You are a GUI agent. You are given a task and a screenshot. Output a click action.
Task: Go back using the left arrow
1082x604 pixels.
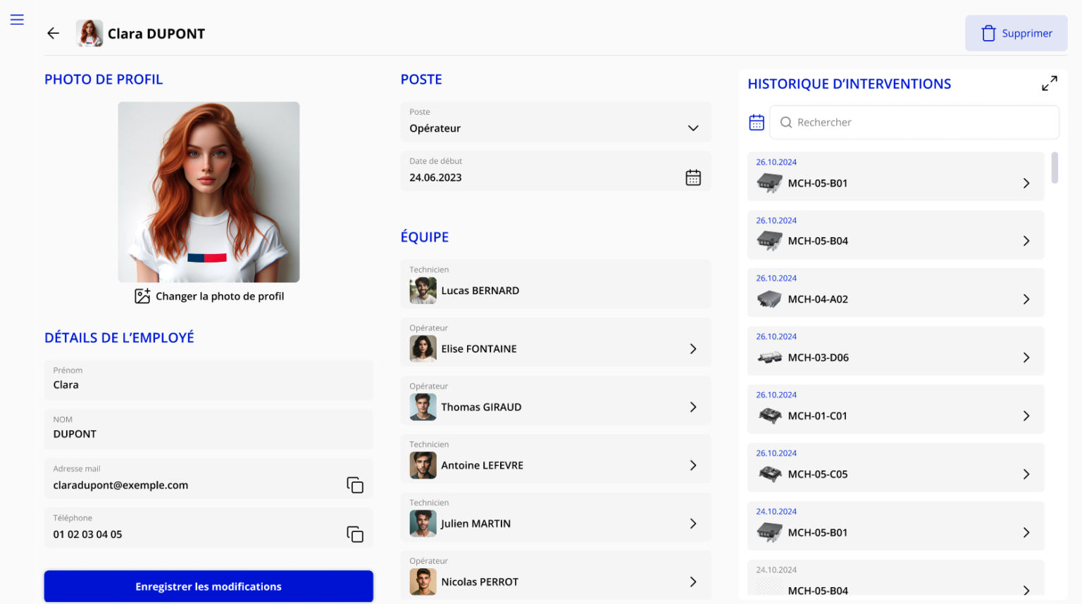point(53,33)
